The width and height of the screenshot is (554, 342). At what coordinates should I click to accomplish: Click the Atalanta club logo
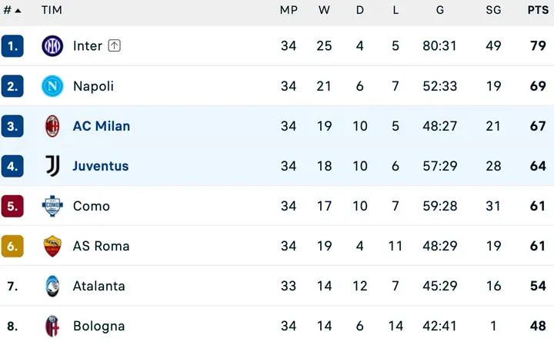point(52,286)
